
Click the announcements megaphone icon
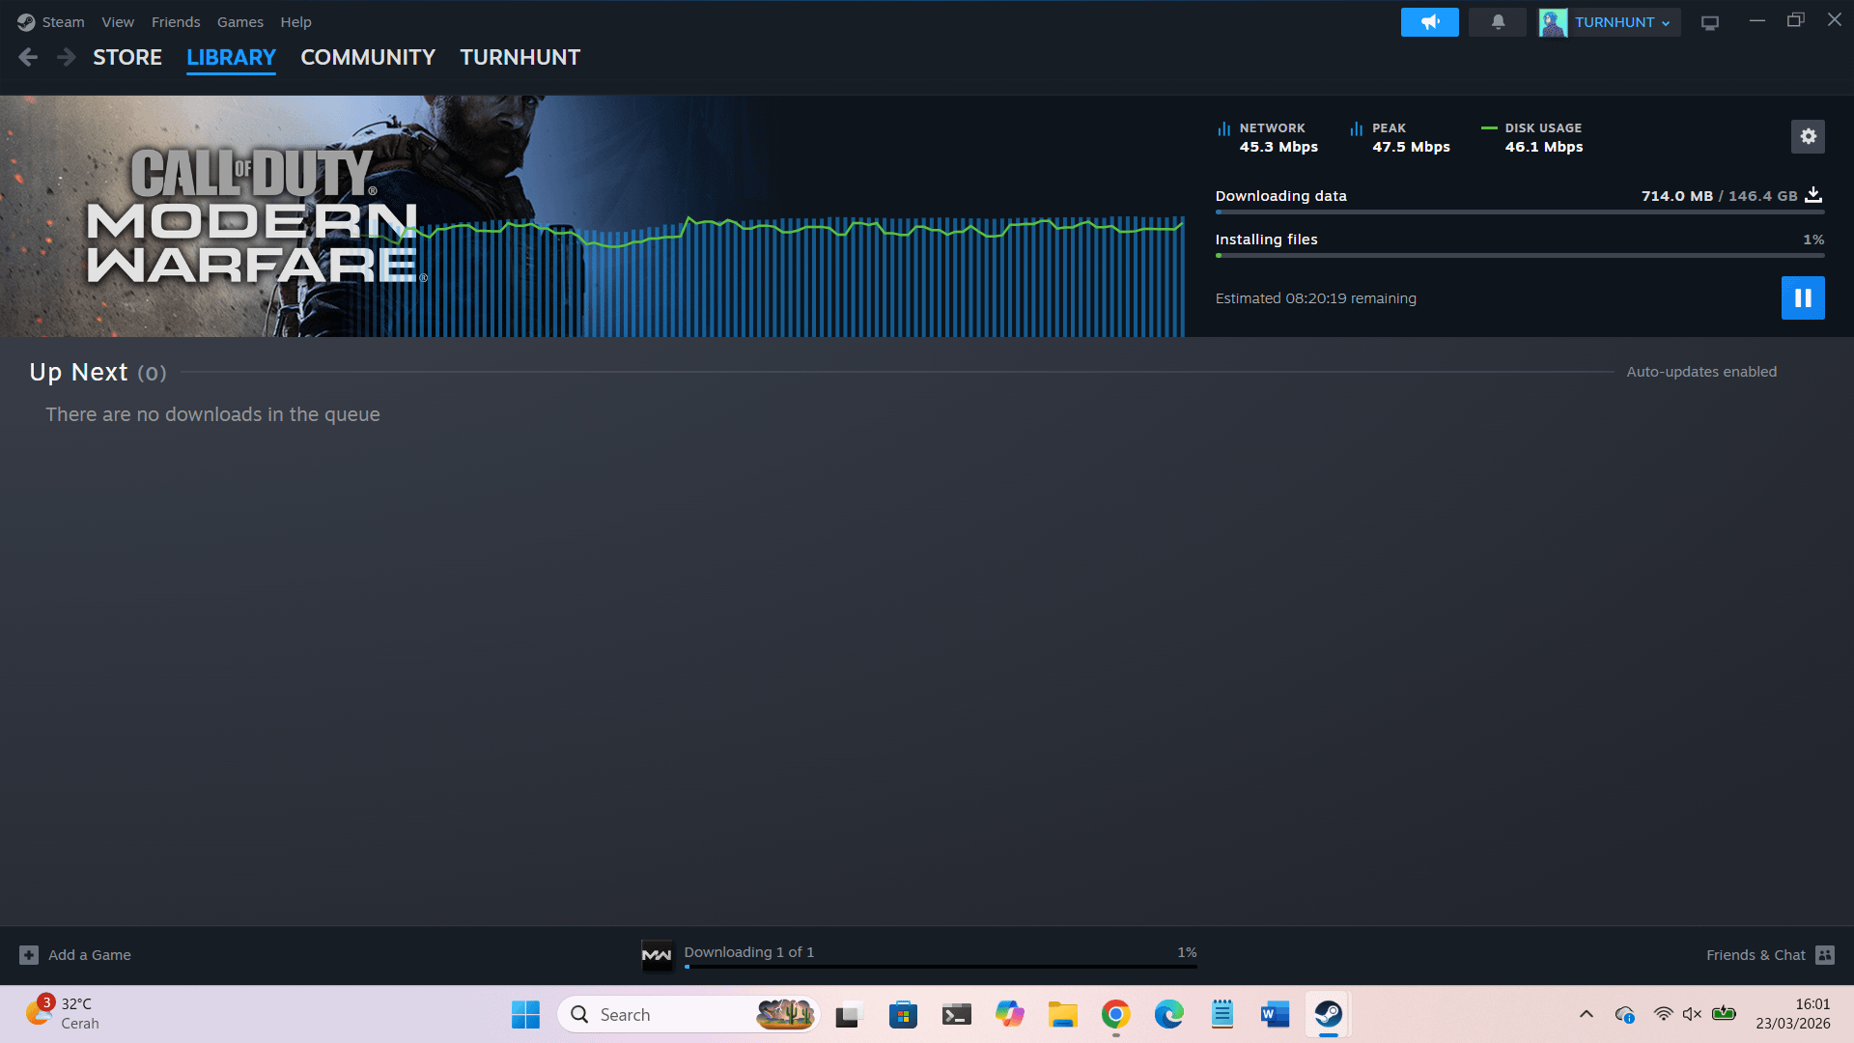1429,22
